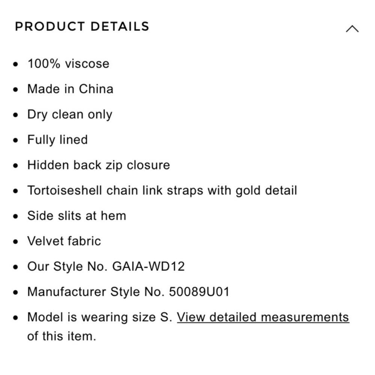Open the View detailed measurements link
Screen dimensions: 375x375
pyautogui.click(x=263, y=317)
